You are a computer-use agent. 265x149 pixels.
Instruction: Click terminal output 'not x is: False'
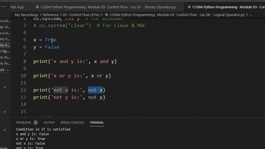[x=31, y=144]
